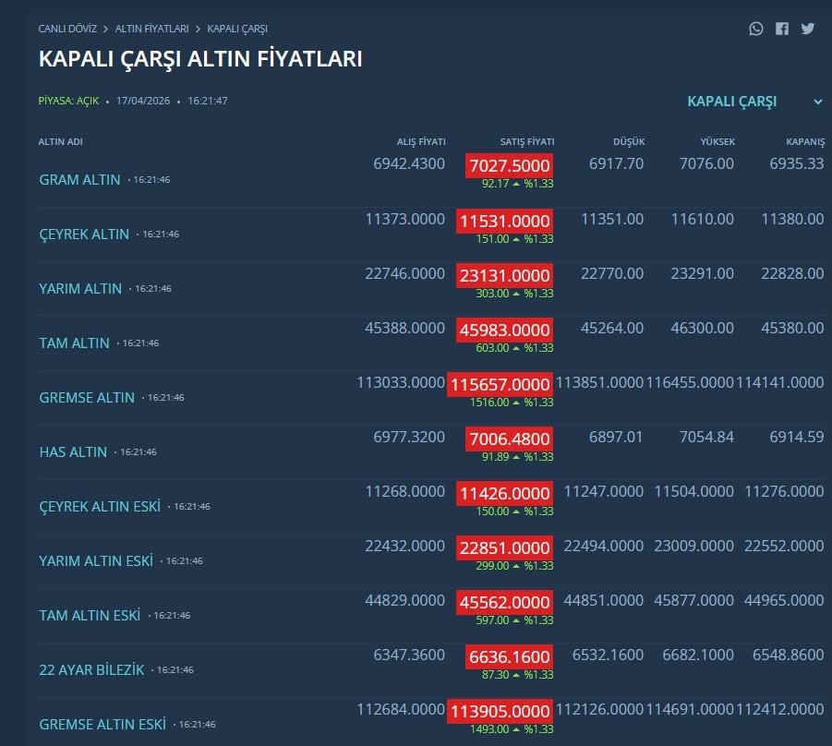Sort by Satış Fiyatı column header
The image size is (832, 746).
pos(527,141)
